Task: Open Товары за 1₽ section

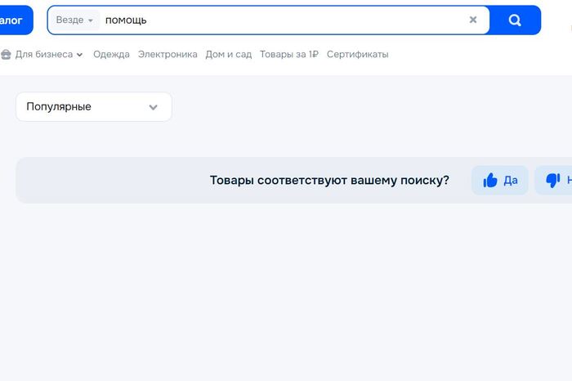Action: tap(288, 55)
